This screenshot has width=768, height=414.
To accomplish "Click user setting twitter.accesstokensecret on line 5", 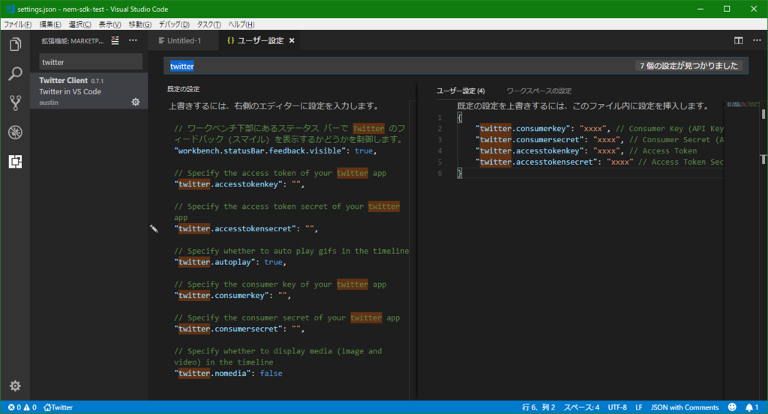I will (599, 162).
